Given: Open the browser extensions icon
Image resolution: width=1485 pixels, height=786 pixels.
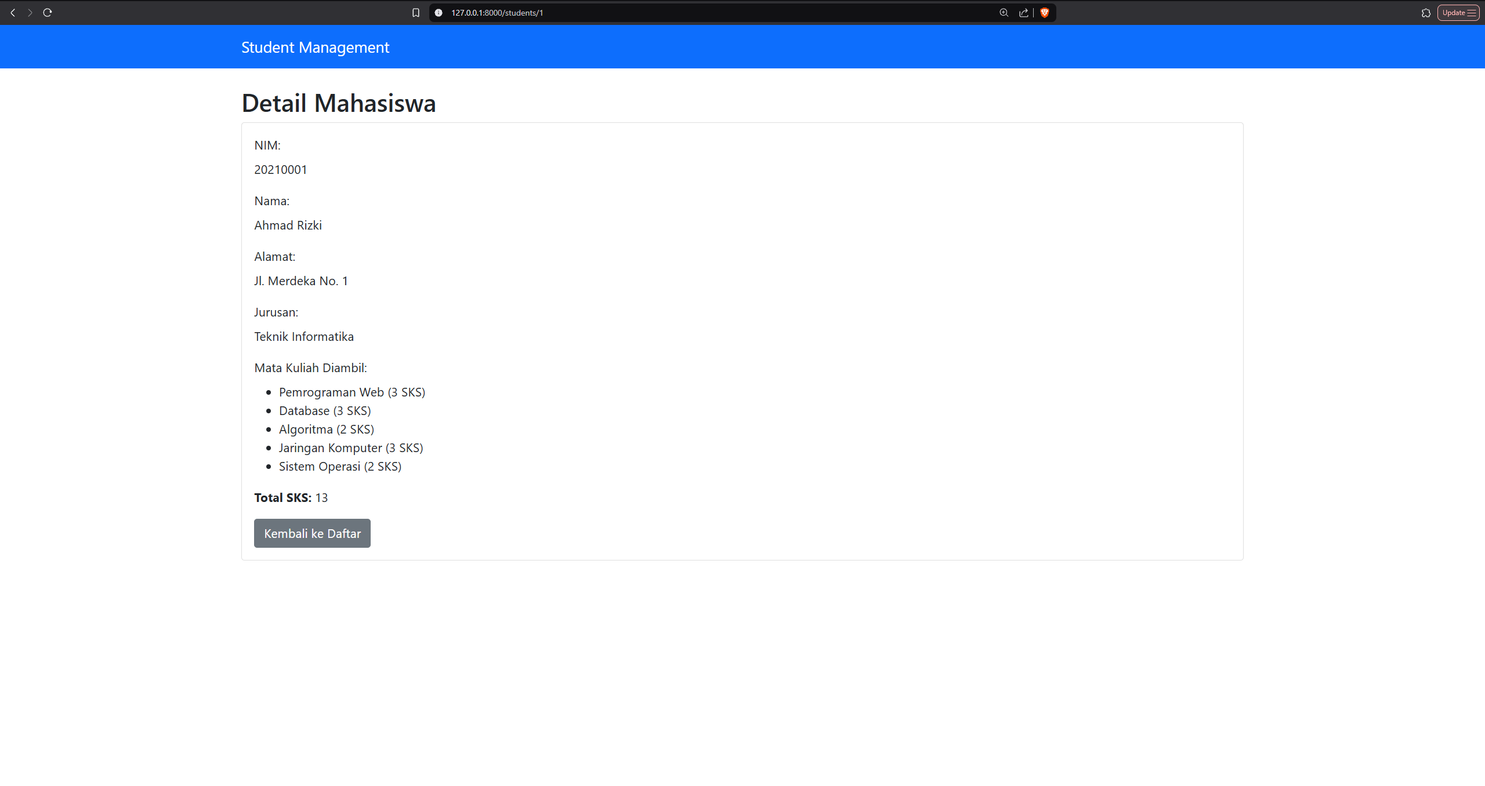Looking at the screenshot, I should pyautogui.click(x=1426, y=12).
